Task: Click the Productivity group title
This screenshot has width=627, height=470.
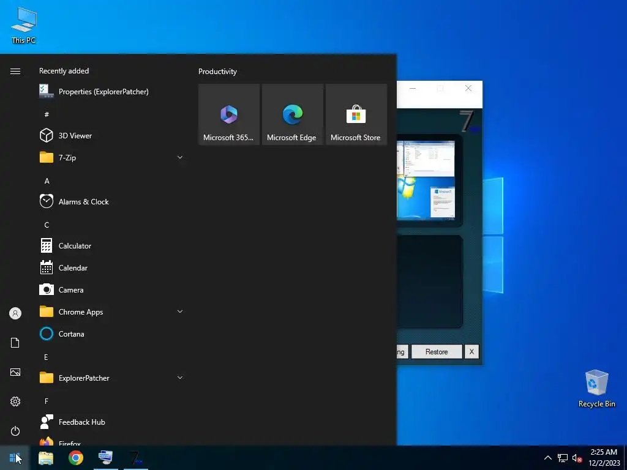Action: click(217, 72)
